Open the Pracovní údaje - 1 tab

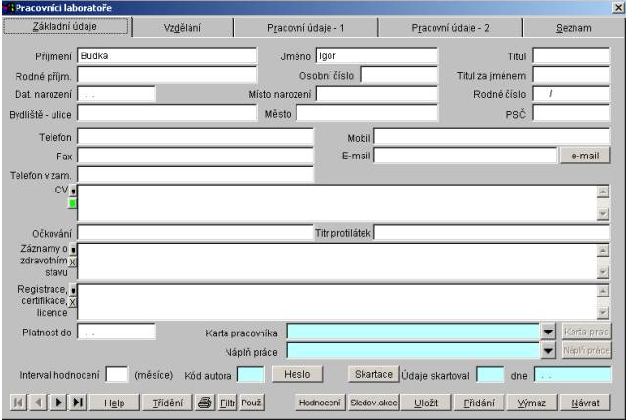306,28
